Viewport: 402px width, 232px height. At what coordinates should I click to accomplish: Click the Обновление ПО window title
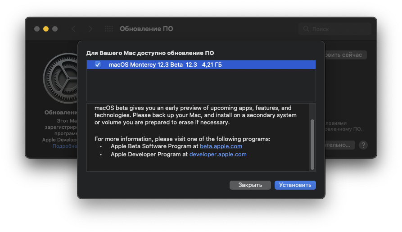tap(146, 29)
